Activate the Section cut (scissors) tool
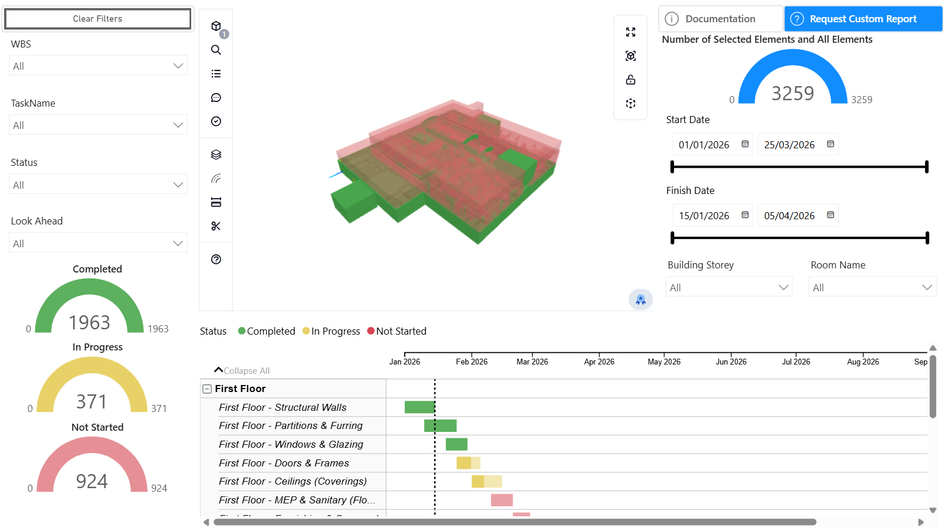949x528 pixels. click(x=216, y=226)
